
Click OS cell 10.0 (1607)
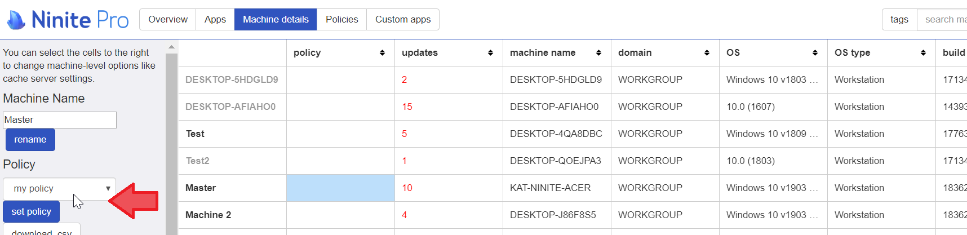pyautogui.click(x=773, y=107)
